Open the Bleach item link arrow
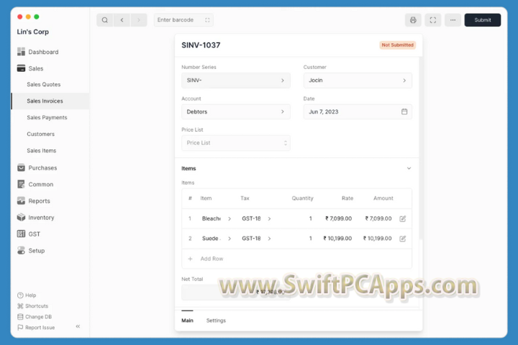518x345 pixels. click(230, 218)
